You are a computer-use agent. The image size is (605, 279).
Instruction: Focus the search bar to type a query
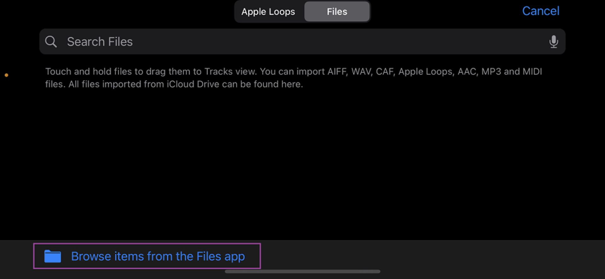[221, 42]
